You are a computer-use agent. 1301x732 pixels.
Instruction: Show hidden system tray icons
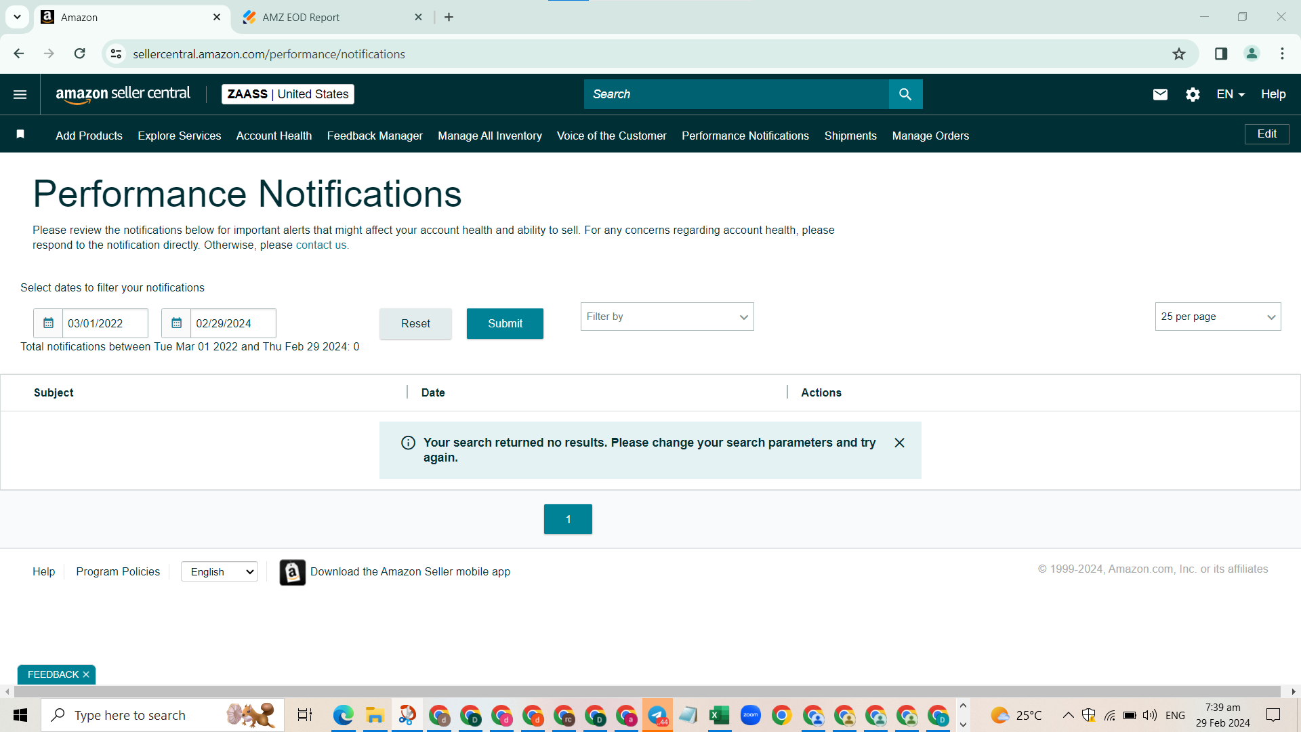click(1068, 715)
